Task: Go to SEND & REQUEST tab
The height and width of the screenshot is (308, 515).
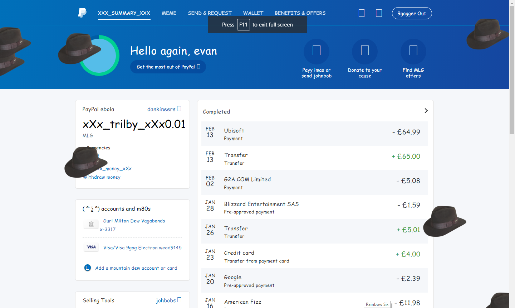Action: (x=210, y=13)
